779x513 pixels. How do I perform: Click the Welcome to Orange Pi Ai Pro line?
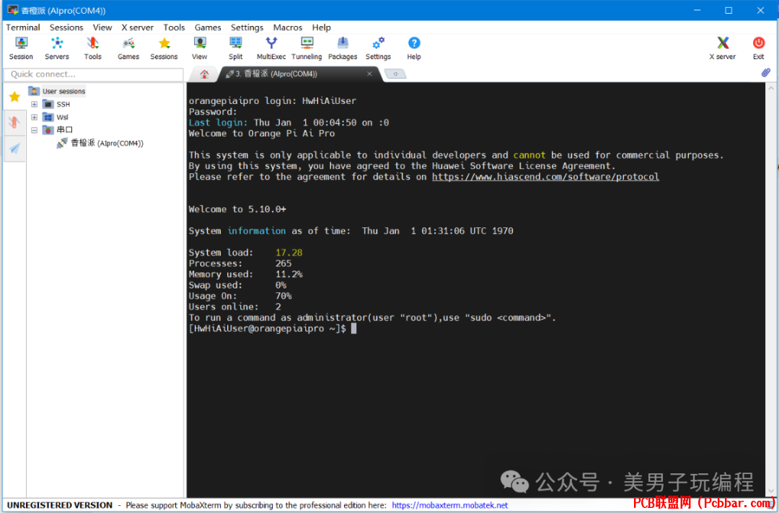coord(261,133)
